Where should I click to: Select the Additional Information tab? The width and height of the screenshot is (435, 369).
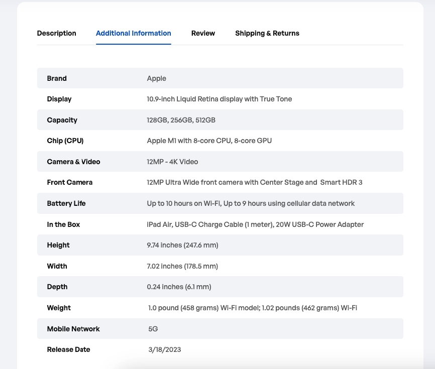[x=133, y=33]
